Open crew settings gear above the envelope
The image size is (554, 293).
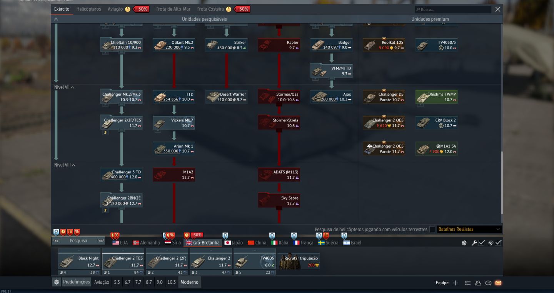coord(464,243)
